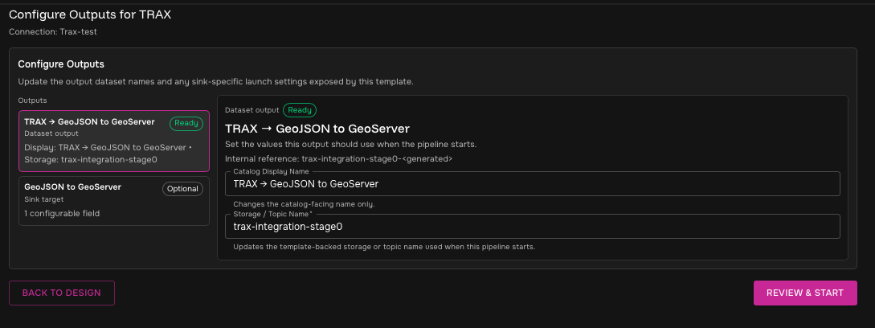Click the Ready badge on TRAX output card

[186, 123]
